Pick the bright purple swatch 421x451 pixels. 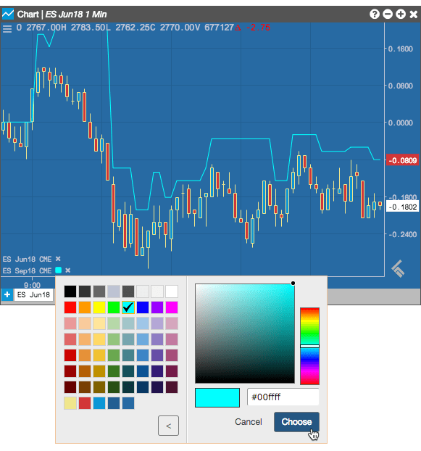coord(157,307)
